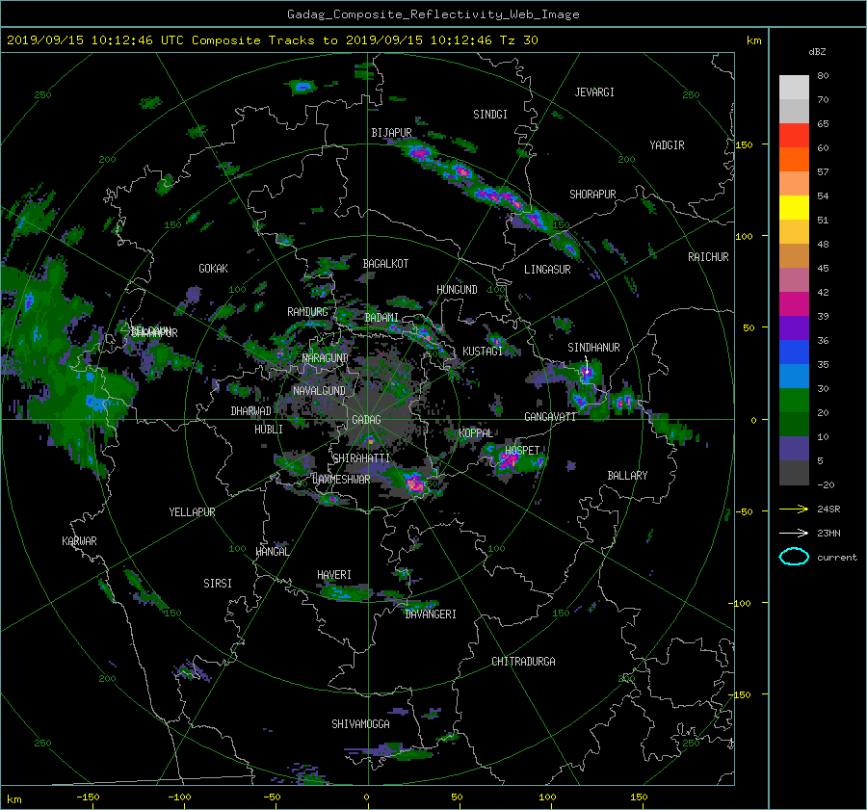Viewport: 867px width, 810px height.
Task: Click the KUSTAGI city label
Action: (x=483, y=352)
